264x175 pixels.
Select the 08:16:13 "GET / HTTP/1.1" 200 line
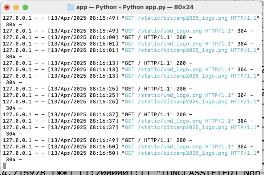[x=98, y=63]
